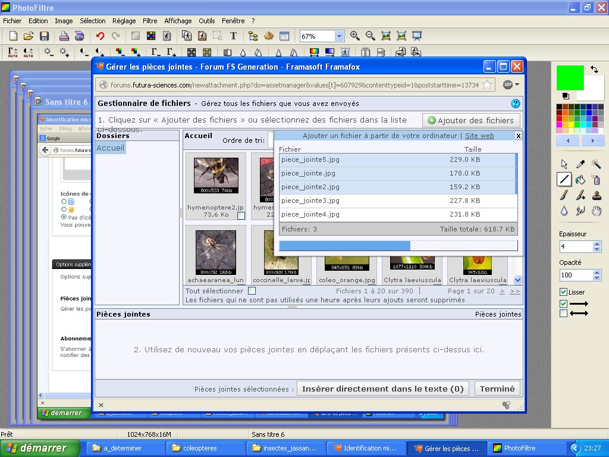Open the Affichage menu
Image resolution: width=609 pixels, height=457 pixels.
click(x=178, y=21)
